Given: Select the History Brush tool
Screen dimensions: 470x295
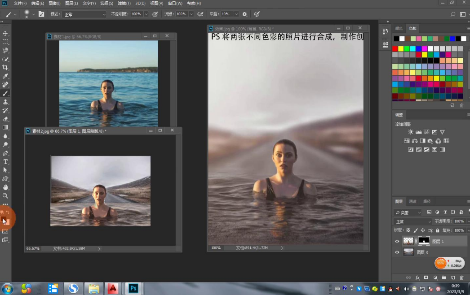Looking at the screenshot, I should coord(5,110).
